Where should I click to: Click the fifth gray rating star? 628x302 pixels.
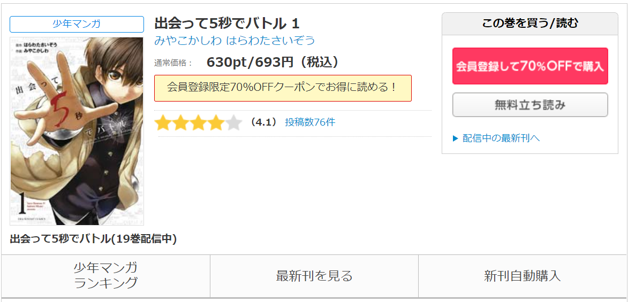pos(233,123)
